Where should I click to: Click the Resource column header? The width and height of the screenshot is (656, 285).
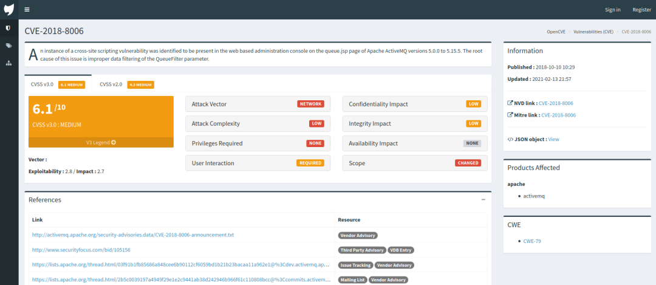(x=349, y=220)
